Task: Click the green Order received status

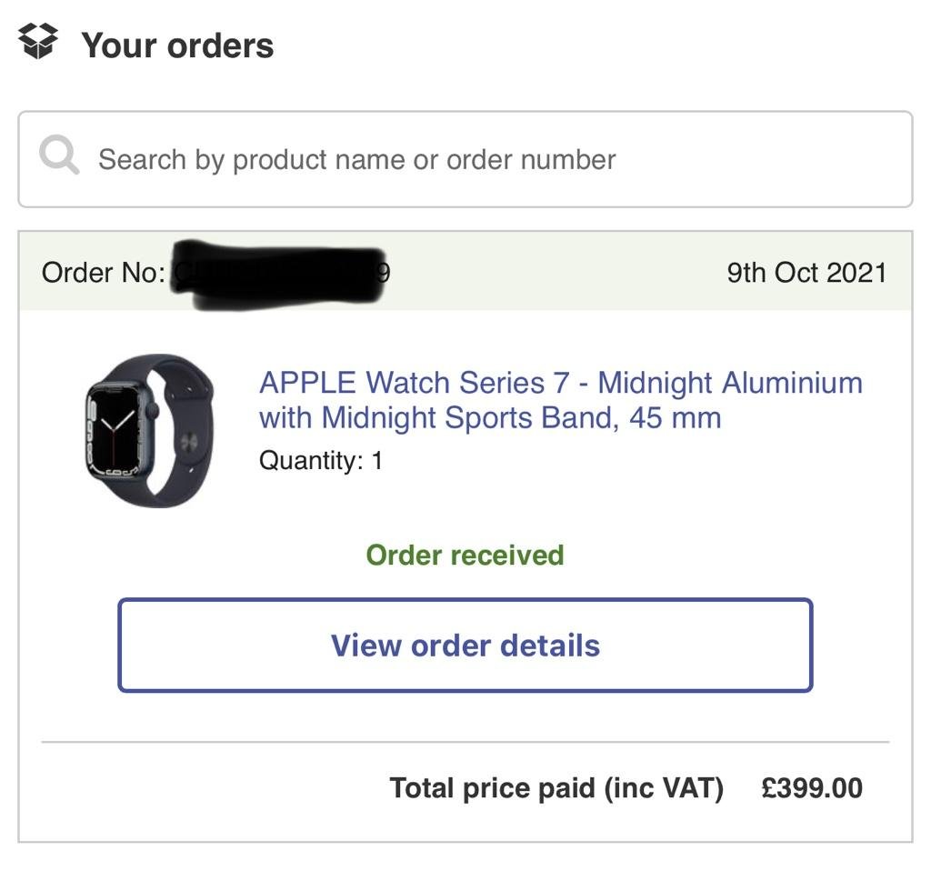Action: tap(465, 555)
